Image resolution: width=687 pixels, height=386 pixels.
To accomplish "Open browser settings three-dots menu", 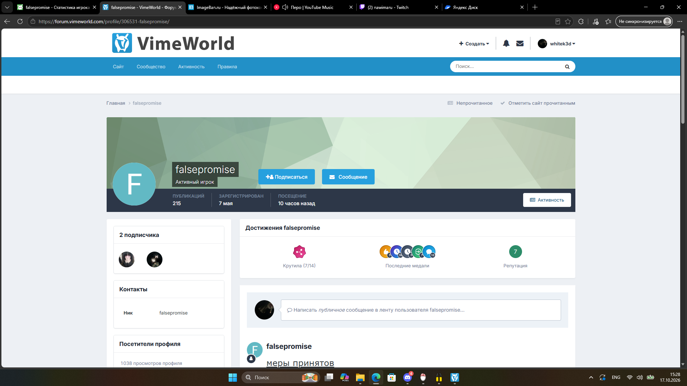I will (x=680, y=21).
